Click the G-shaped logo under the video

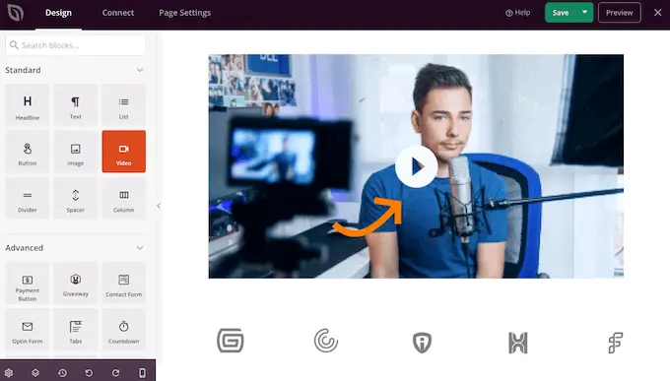[x=231, y=341]
